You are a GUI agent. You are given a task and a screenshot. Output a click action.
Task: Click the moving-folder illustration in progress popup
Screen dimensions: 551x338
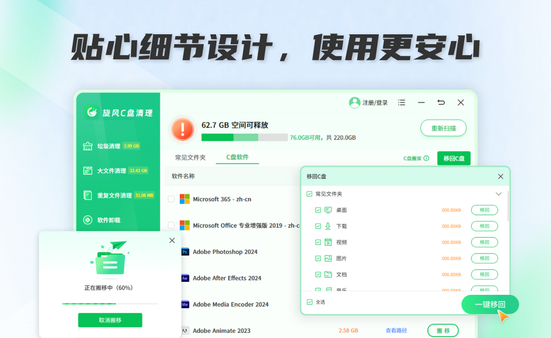pos(109,259)
